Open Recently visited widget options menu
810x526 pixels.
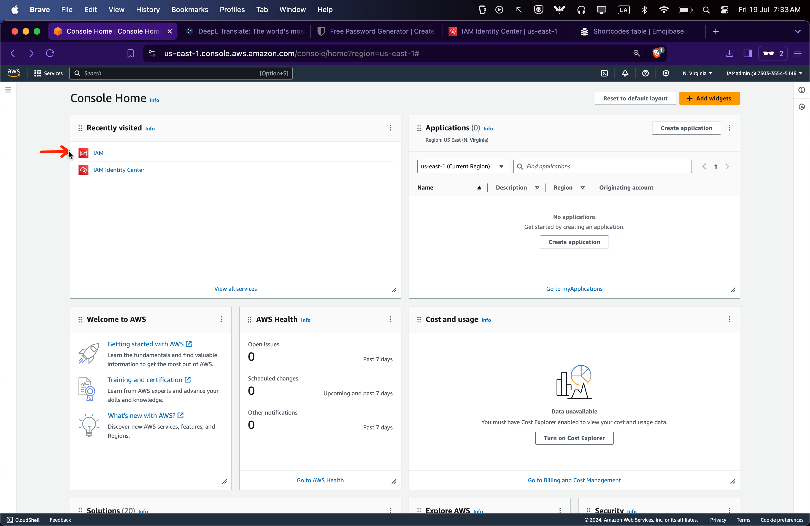(390, 128)
